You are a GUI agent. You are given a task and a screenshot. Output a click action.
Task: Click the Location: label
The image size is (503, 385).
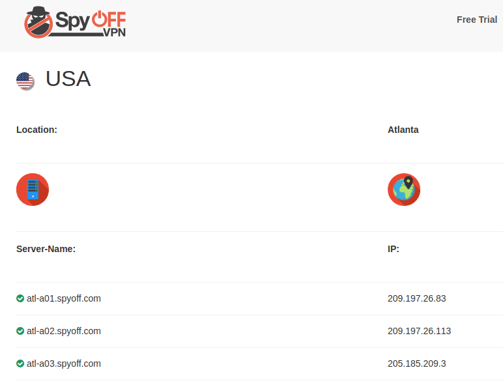pos(36,130)
